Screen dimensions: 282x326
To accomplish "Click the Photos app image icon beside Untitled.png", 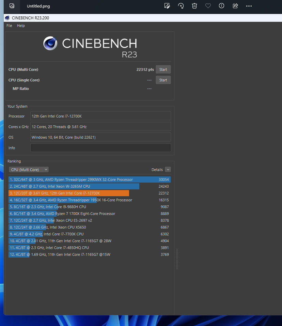I will (x=12, y=6).
